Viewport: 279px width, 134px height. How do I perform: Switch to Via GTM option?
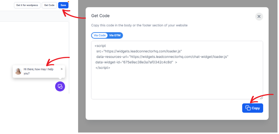(x=115, y=35)
